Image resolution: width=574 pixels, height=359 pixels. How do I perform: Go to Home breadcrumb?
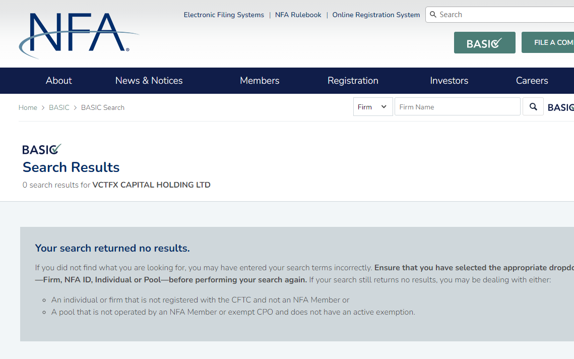tap(28, 108)
